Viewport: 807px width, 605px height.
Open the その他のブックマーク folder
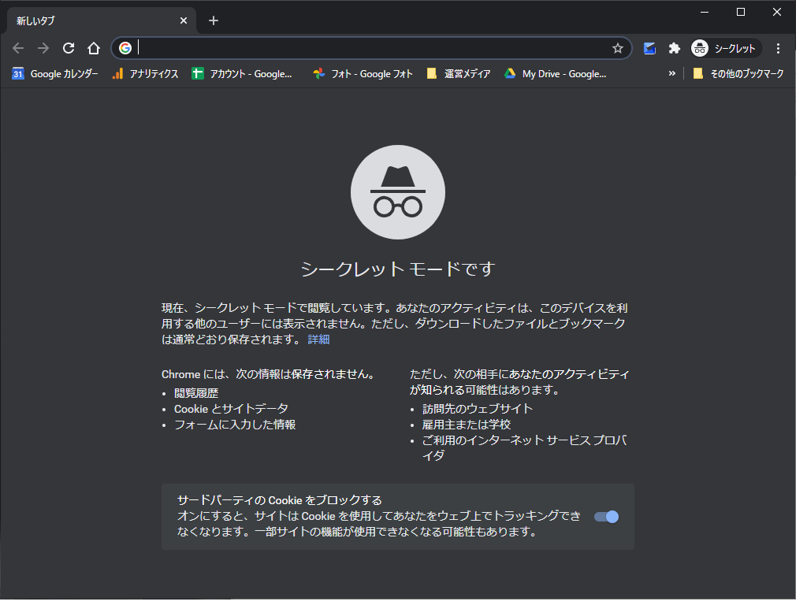[738, 73]
